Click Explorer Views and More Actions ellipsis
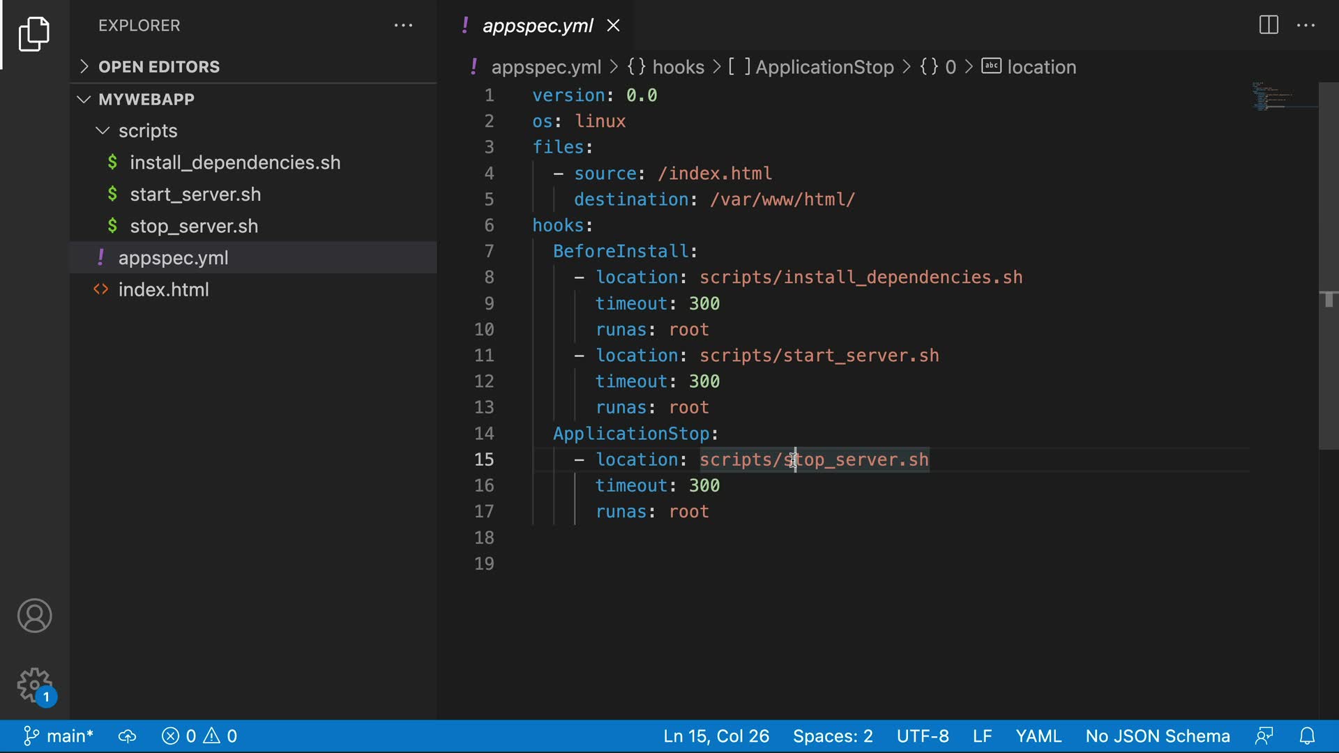The height and width of the screenshot is (753, 1339). (403, 25)
